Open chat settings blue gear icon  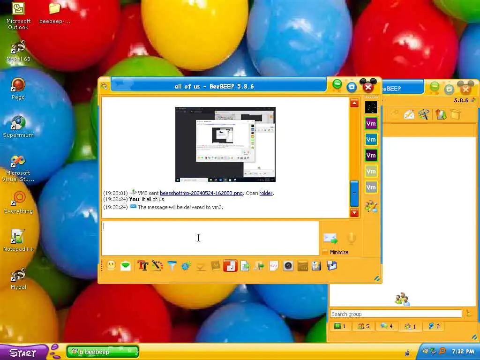[186, 266]
